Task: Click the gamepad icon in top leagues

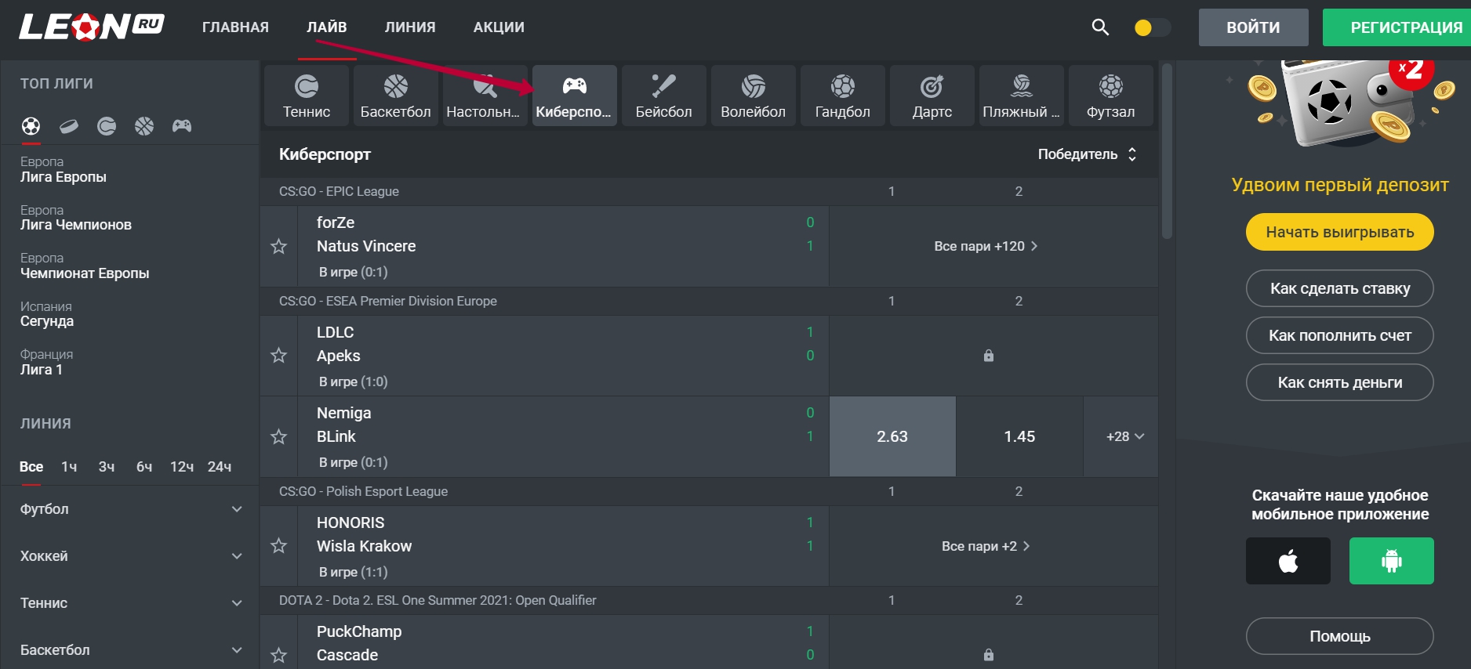Action: tap(182, 126)
